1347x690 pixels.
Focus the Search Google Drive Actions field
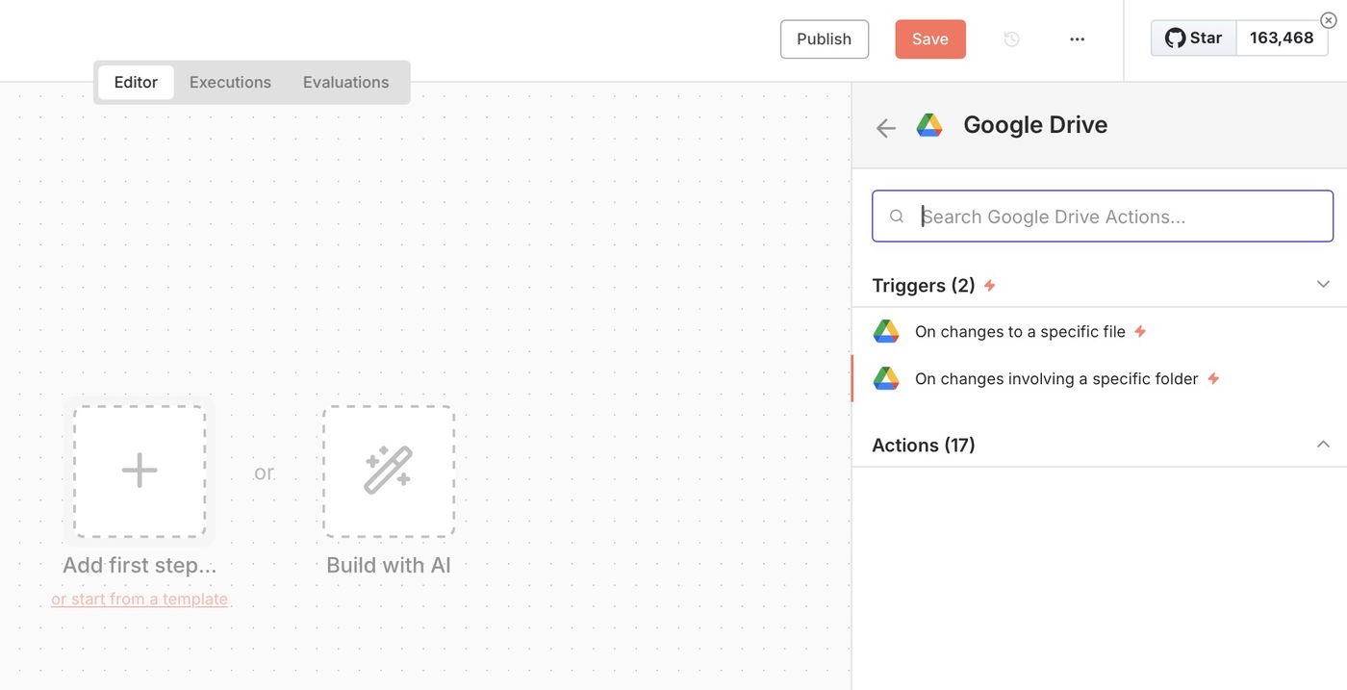1116,217
